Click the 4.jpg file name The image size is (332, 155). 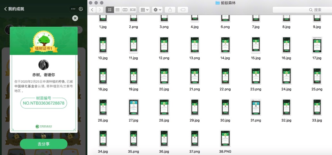point(195,27)
